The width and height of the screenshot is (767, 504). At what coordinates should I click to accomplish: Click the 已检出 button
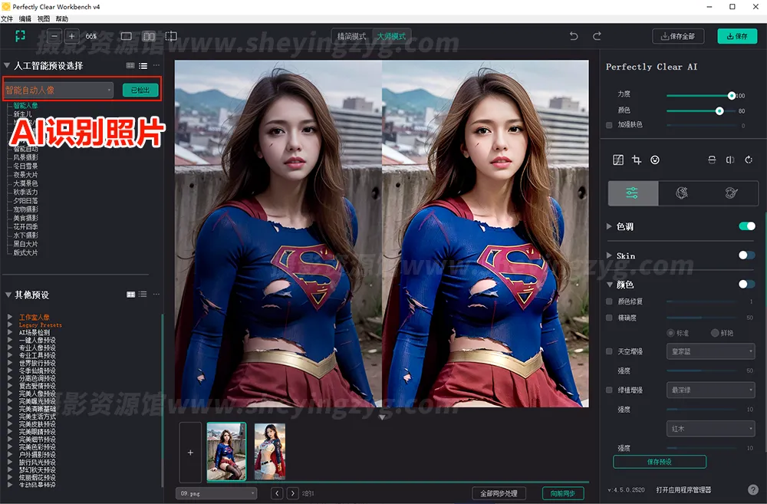[x=140, y=90]
